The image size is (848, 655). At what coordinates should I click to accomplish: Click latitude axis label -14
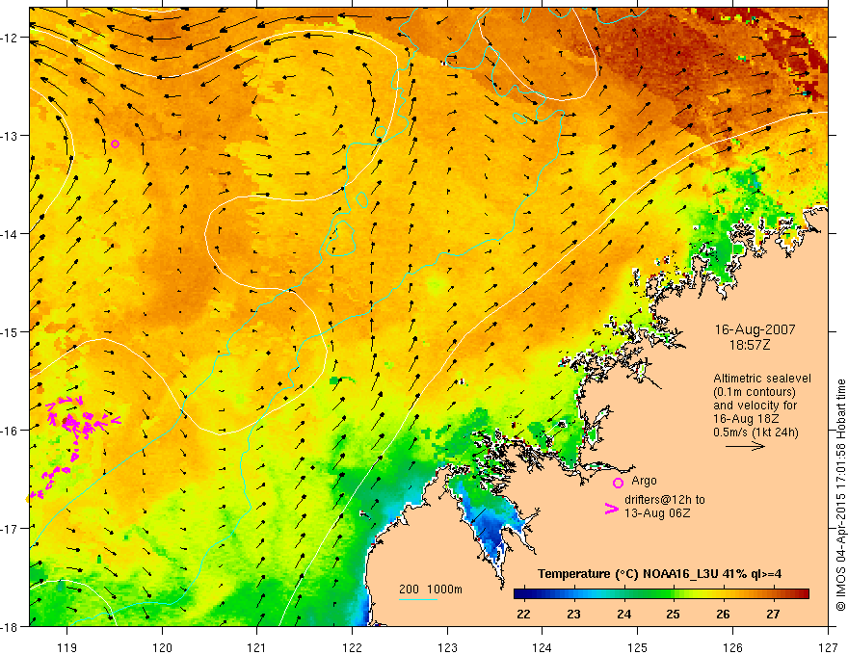tap(11, 234)
